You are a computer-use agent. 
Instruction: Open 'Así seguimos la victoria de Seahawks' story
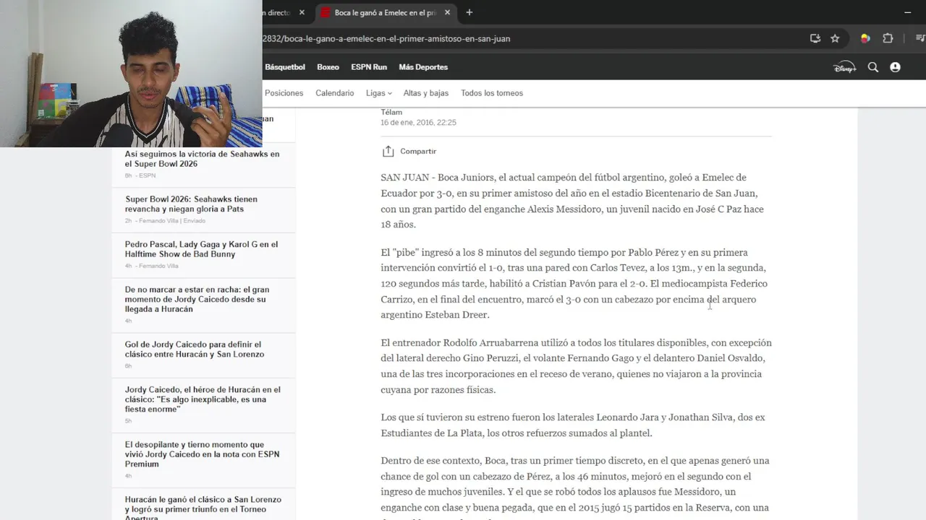point(202,159)
